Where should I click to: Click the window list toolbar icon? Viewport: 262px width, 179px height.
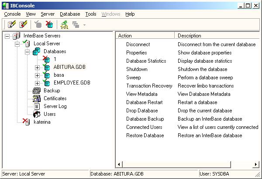(76, 25)
